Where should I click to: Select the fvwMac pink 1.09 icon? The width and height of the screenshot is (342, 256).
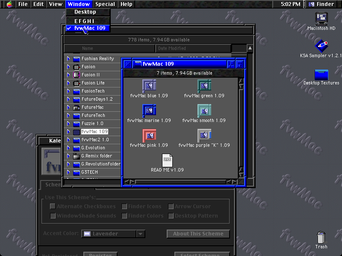point(149,135)
